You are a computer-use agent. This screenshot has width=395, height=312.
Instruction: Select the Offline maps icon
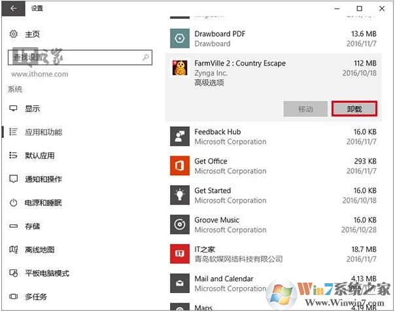point(13,249)
